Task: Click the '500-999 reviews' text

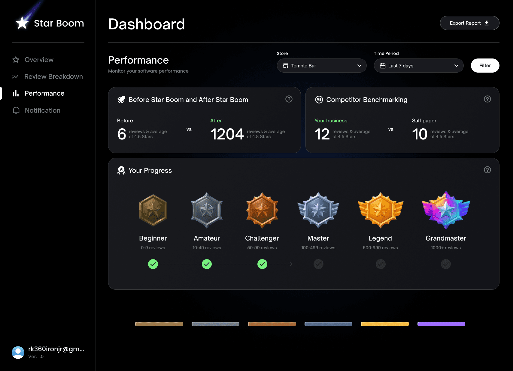Action: pyautogui.click(x=380, y=248)
